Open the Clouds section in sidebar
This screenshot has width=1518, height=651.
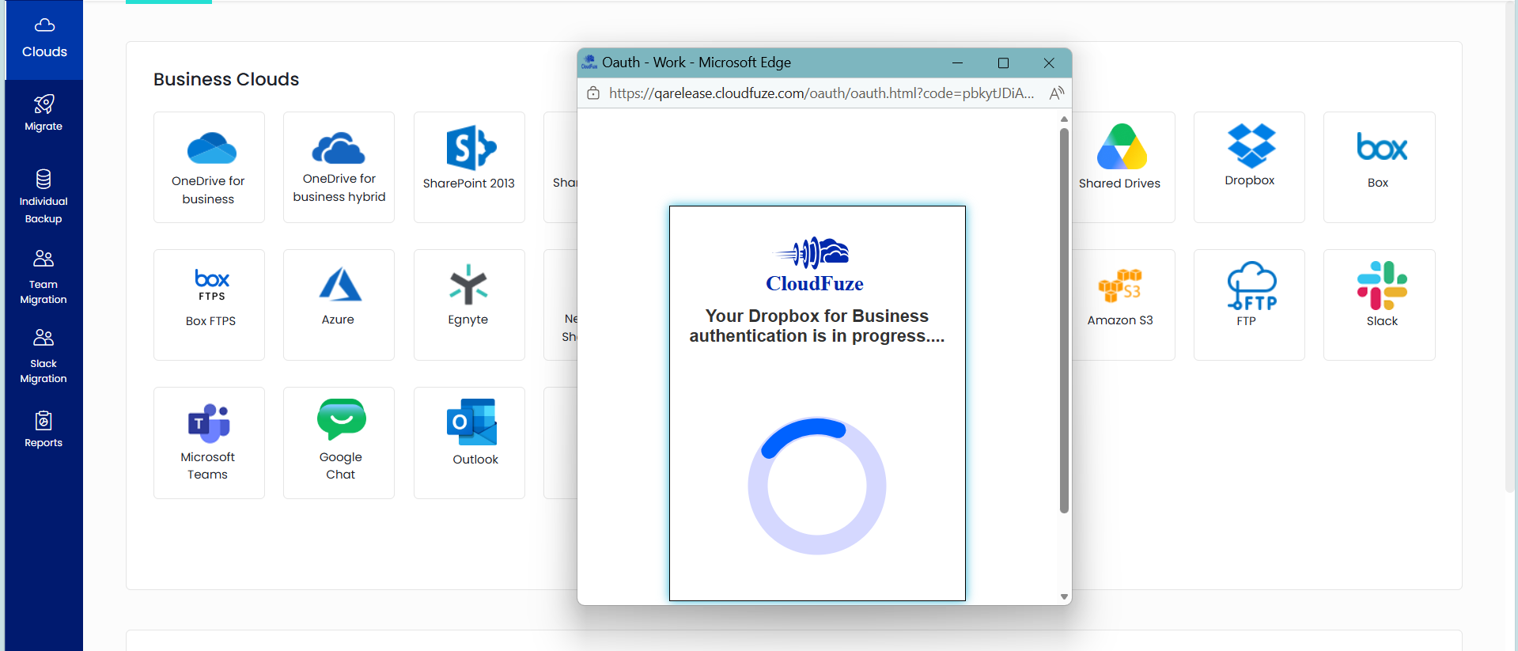pyautogui.click(x=44, y=40)
